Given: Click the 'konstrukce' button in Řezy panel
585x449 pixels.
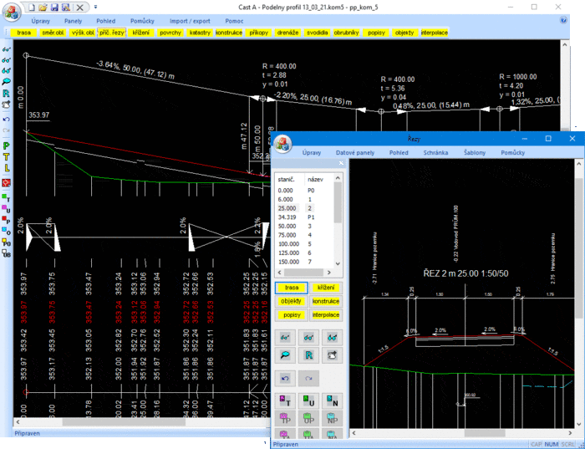Looking at the screenshot, I should [325, 301].
